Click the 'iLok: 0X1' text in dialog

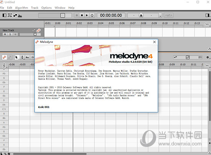pos(44,107)
